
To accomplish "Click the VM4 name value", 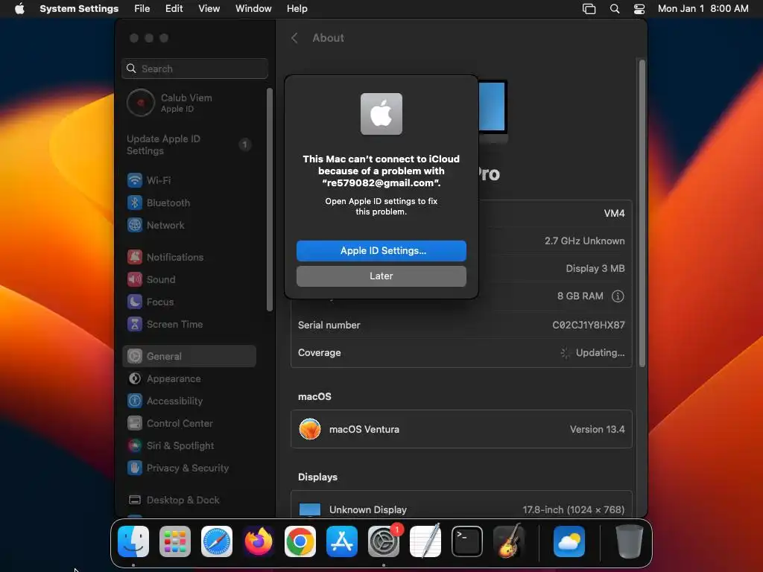I will 614,213.
